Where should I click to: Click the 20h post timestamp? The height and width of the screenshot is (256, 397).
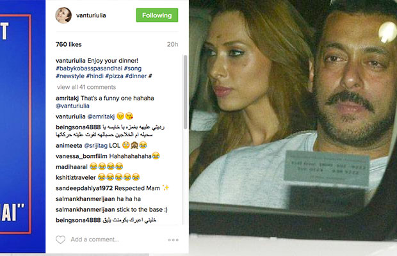tap(172, 45)
